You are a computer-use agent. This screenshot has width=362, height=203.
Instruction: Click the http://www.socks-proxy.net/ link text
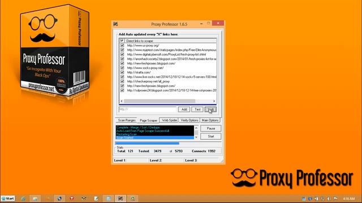click(x=145, y=68)
